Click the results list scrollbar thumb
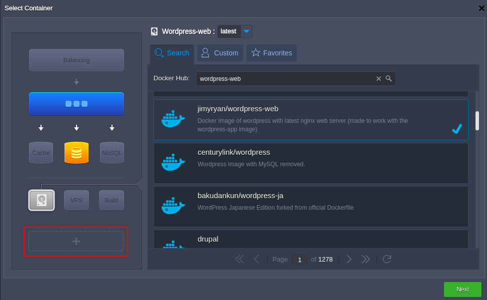 click(477, 121)
